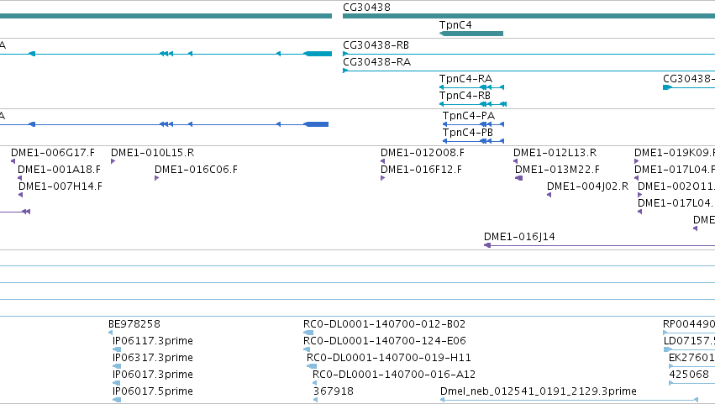Click CG30438-RA transcript start arrowhead
Viewport: 715px width, 404px height.
(x=345, y=71)
